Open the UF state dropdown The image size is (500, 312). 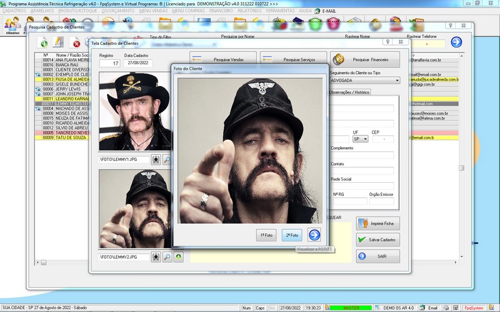365,139
